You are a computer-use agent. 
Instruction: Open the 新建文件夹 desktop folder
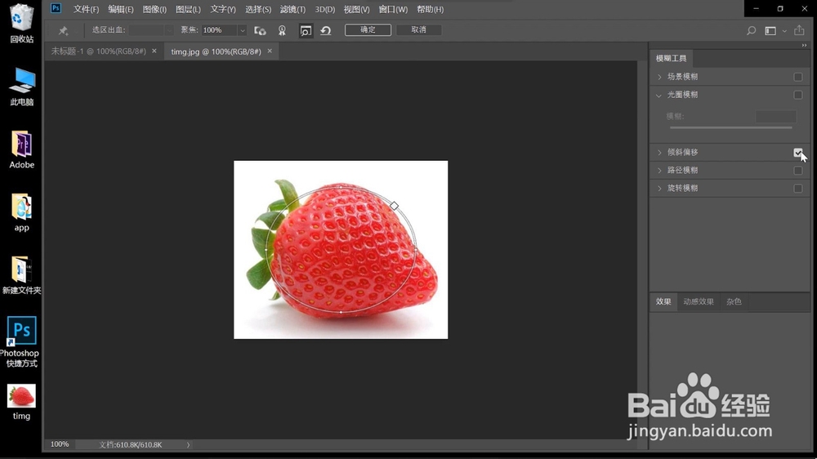(x=21, y=275)
